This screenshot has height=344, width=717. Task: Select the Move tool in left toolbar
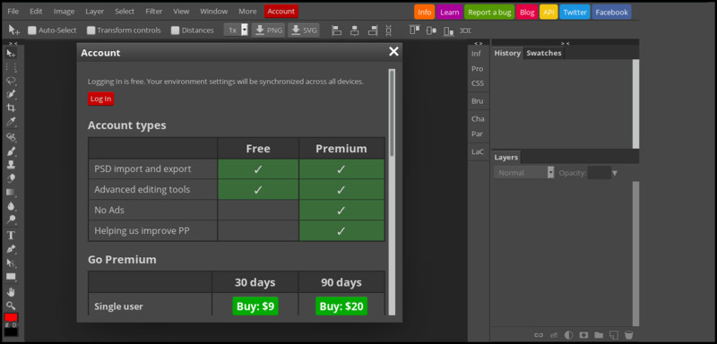11,54
